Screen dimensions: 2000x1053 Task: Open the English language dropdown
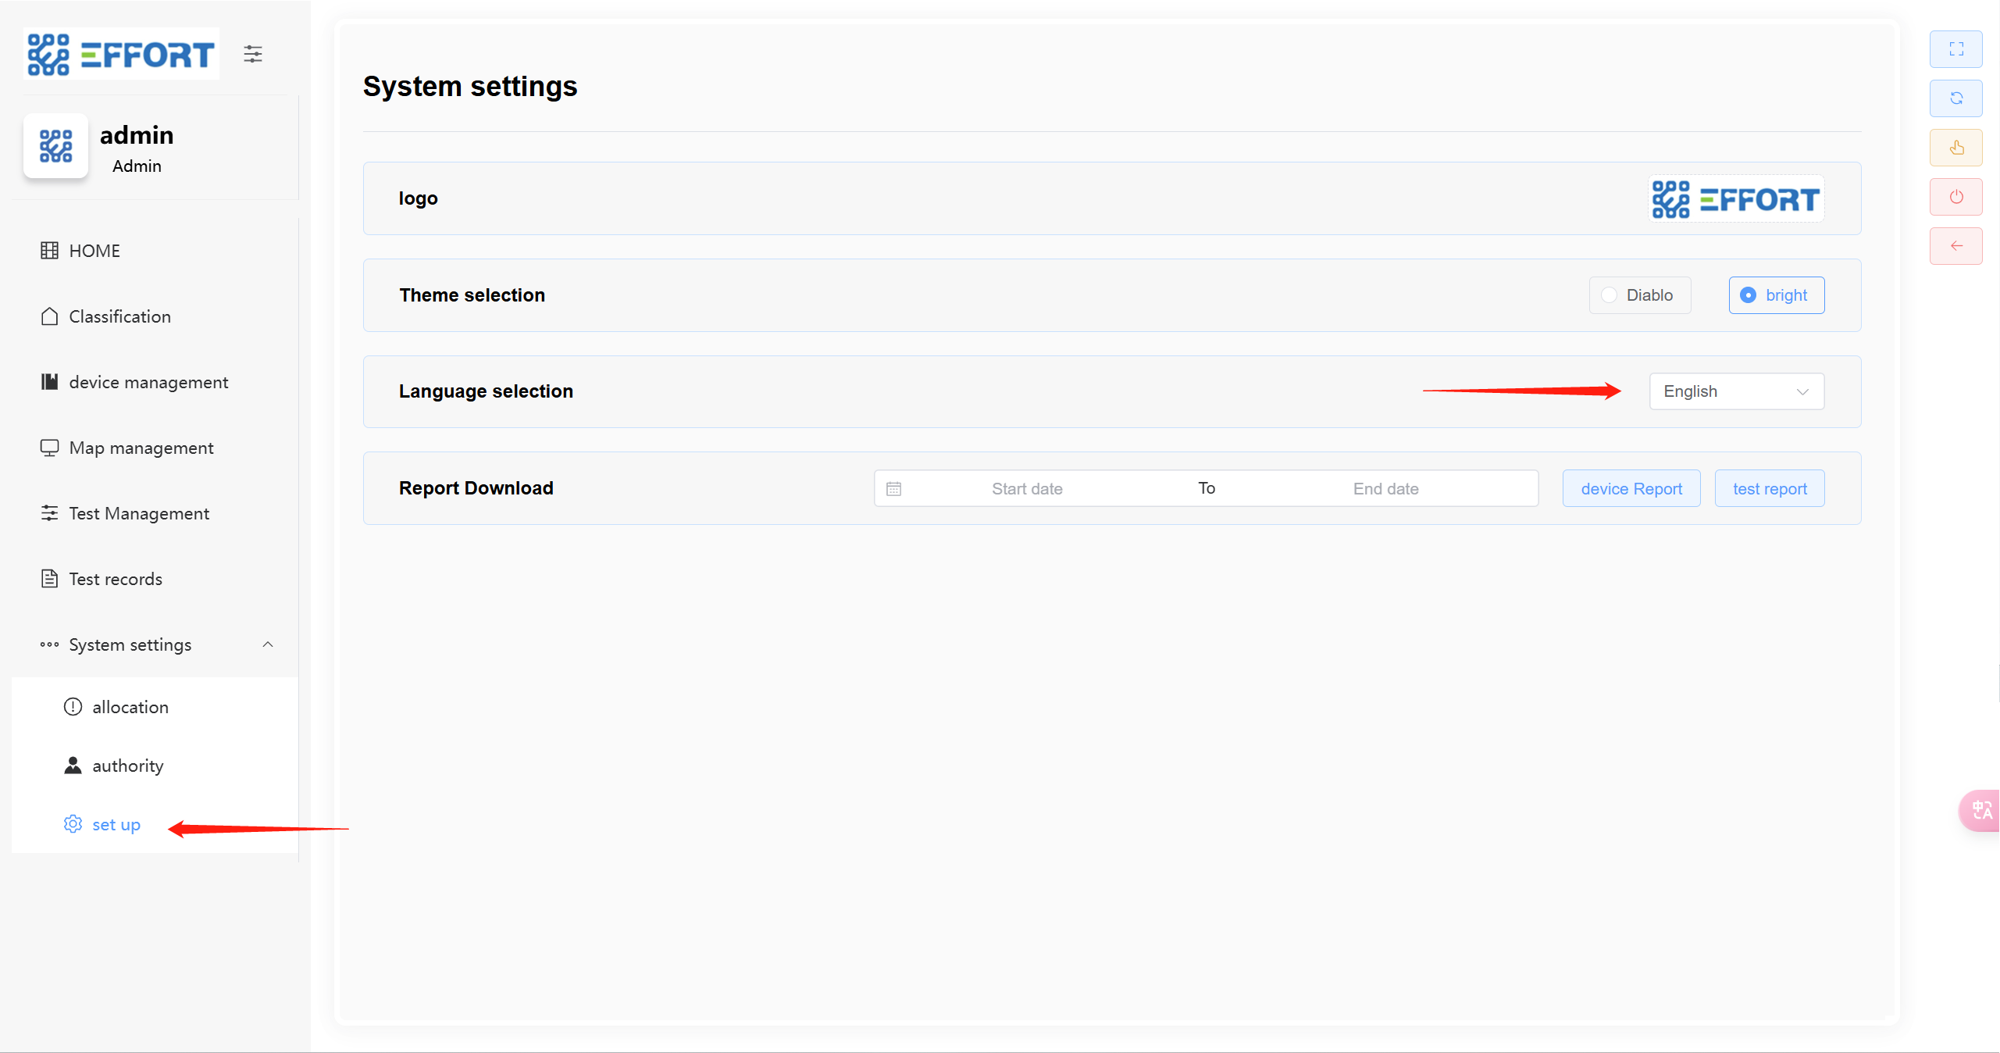[x=1736, y=391]
